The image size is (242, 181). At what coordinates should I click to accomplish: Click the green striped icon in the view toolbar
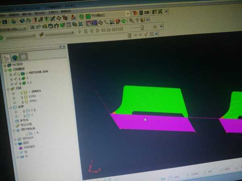click(124, 21)
